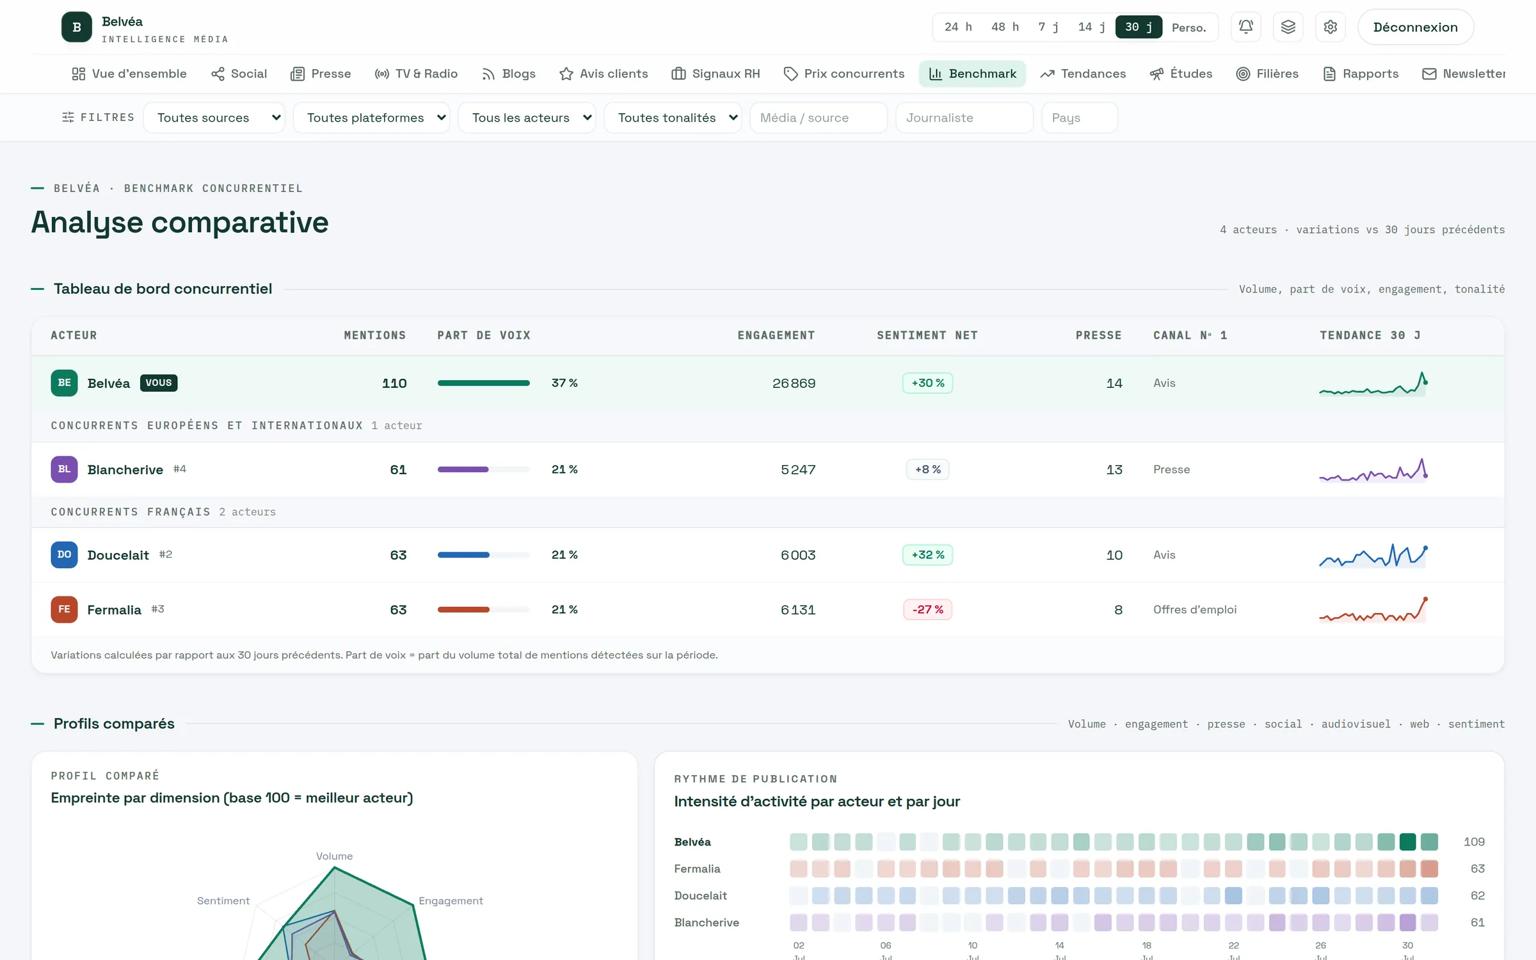Open the Toutes tonalités dropdown

tap(673, 118)
